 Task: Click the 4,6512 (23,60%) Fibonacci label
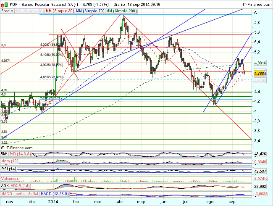(x=52, y=77)
